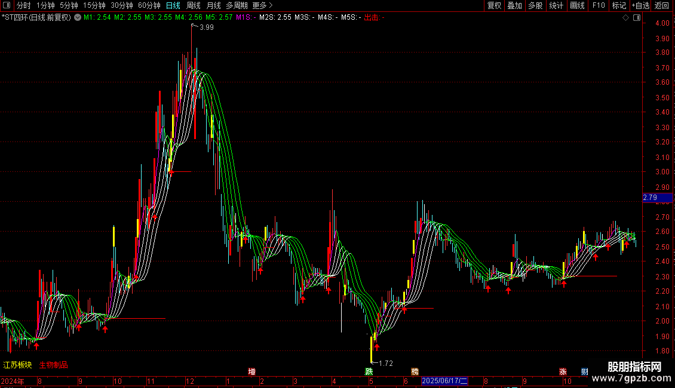675x388 pixels.
Task: Click the 返回 back button
Action: (x=662, y=5)
